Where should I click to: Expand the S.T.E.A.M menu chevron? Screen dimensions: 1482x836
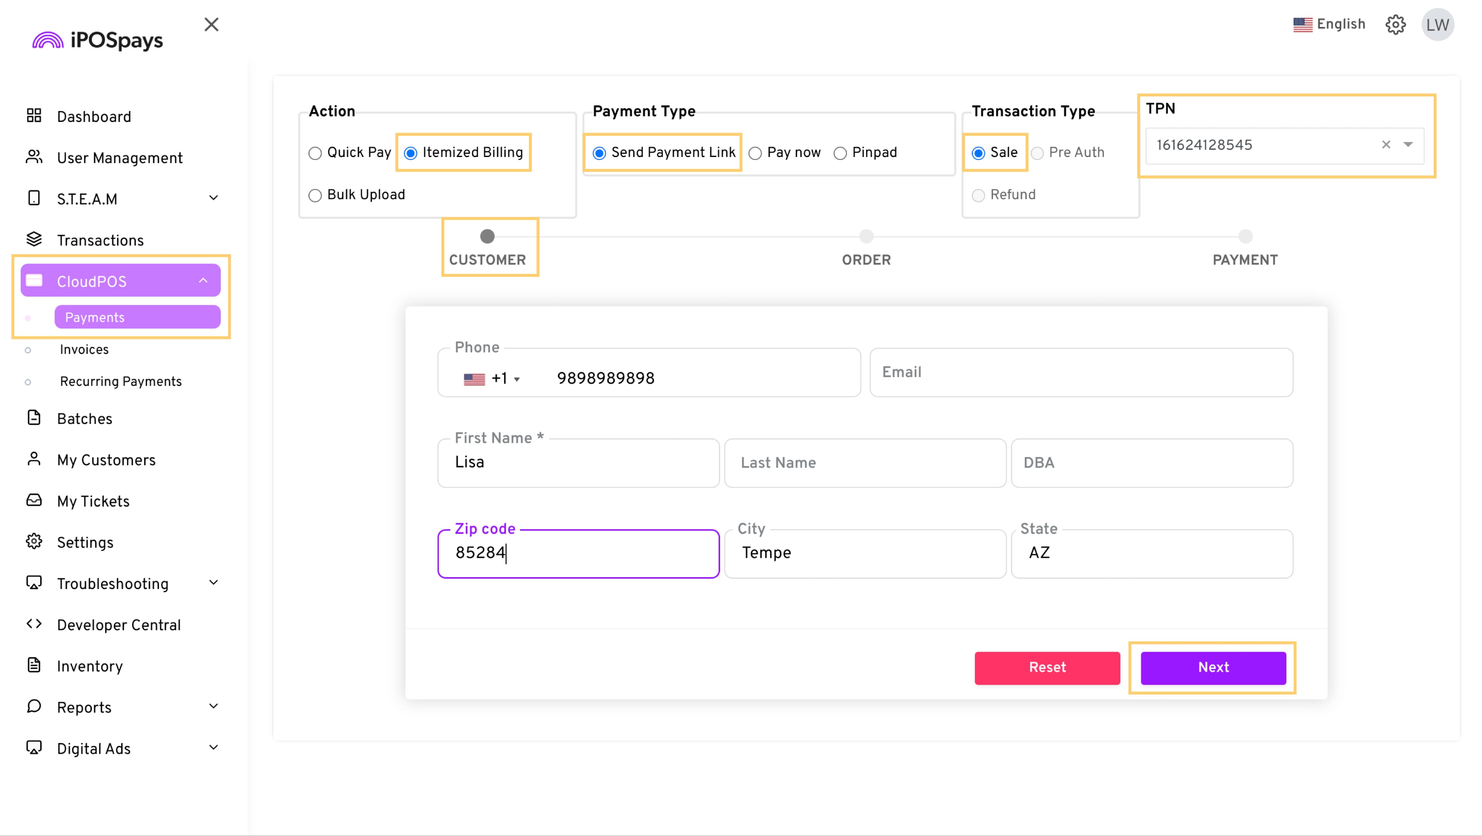coord(213,198)
